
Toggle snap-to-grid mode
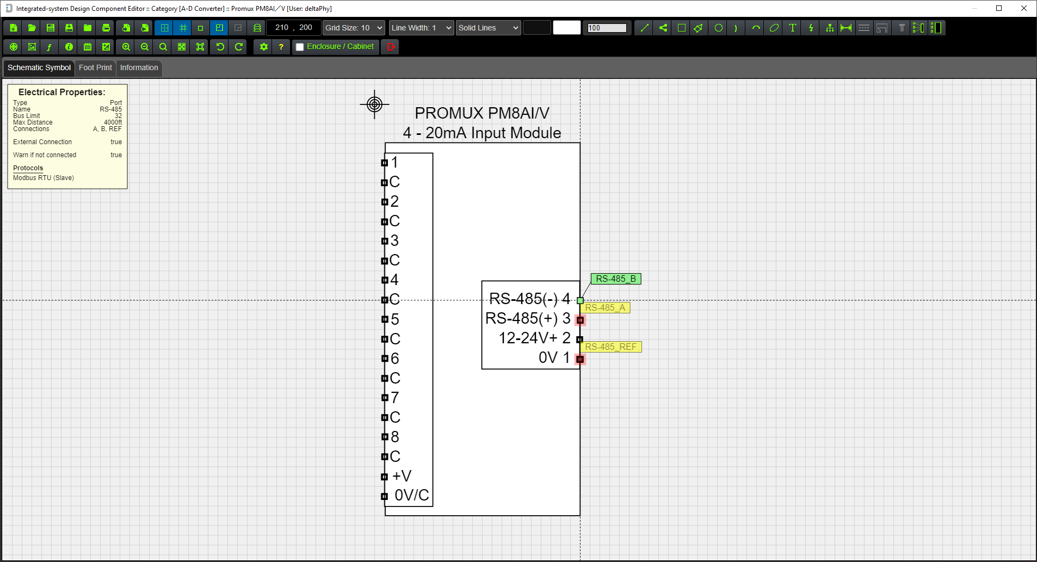tap(183, 28)
